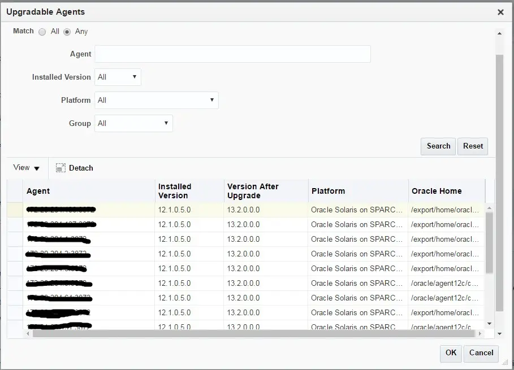Click the table's scroll up arrow
Screen dimensions: 514x370
pos(489,208)
